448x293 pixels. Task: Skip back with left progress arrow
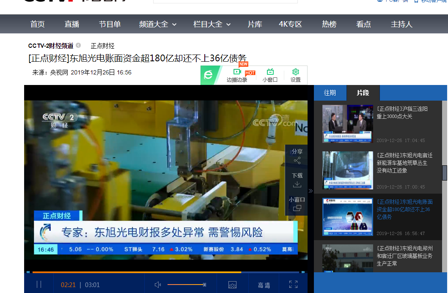click(28, 272)
